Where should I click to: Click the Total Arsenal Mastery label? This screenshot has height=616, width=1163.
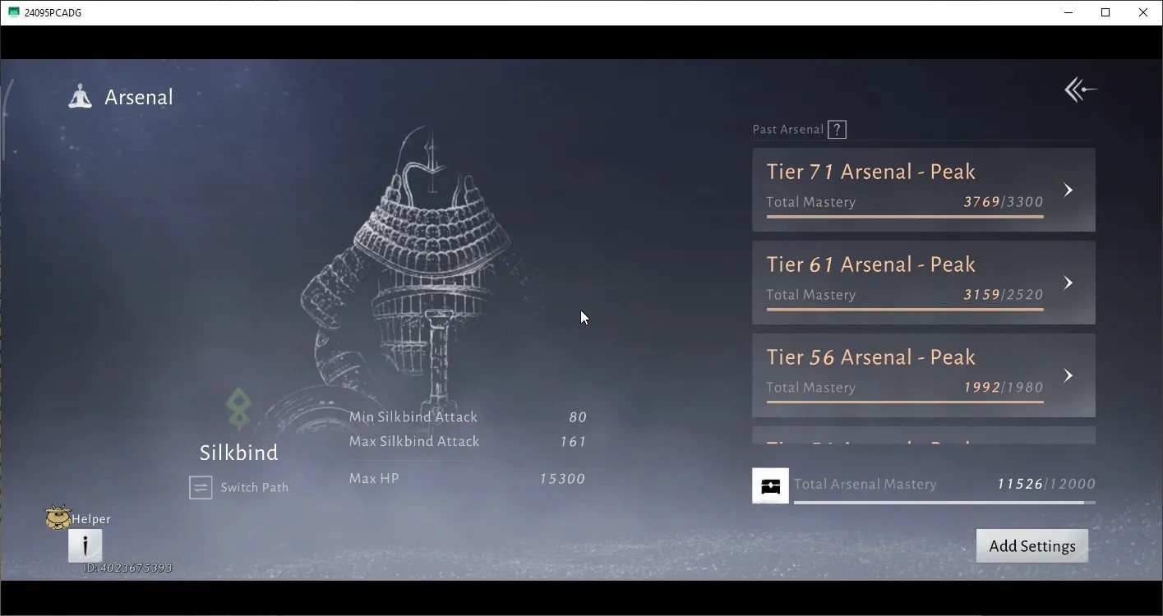[865, 485]
